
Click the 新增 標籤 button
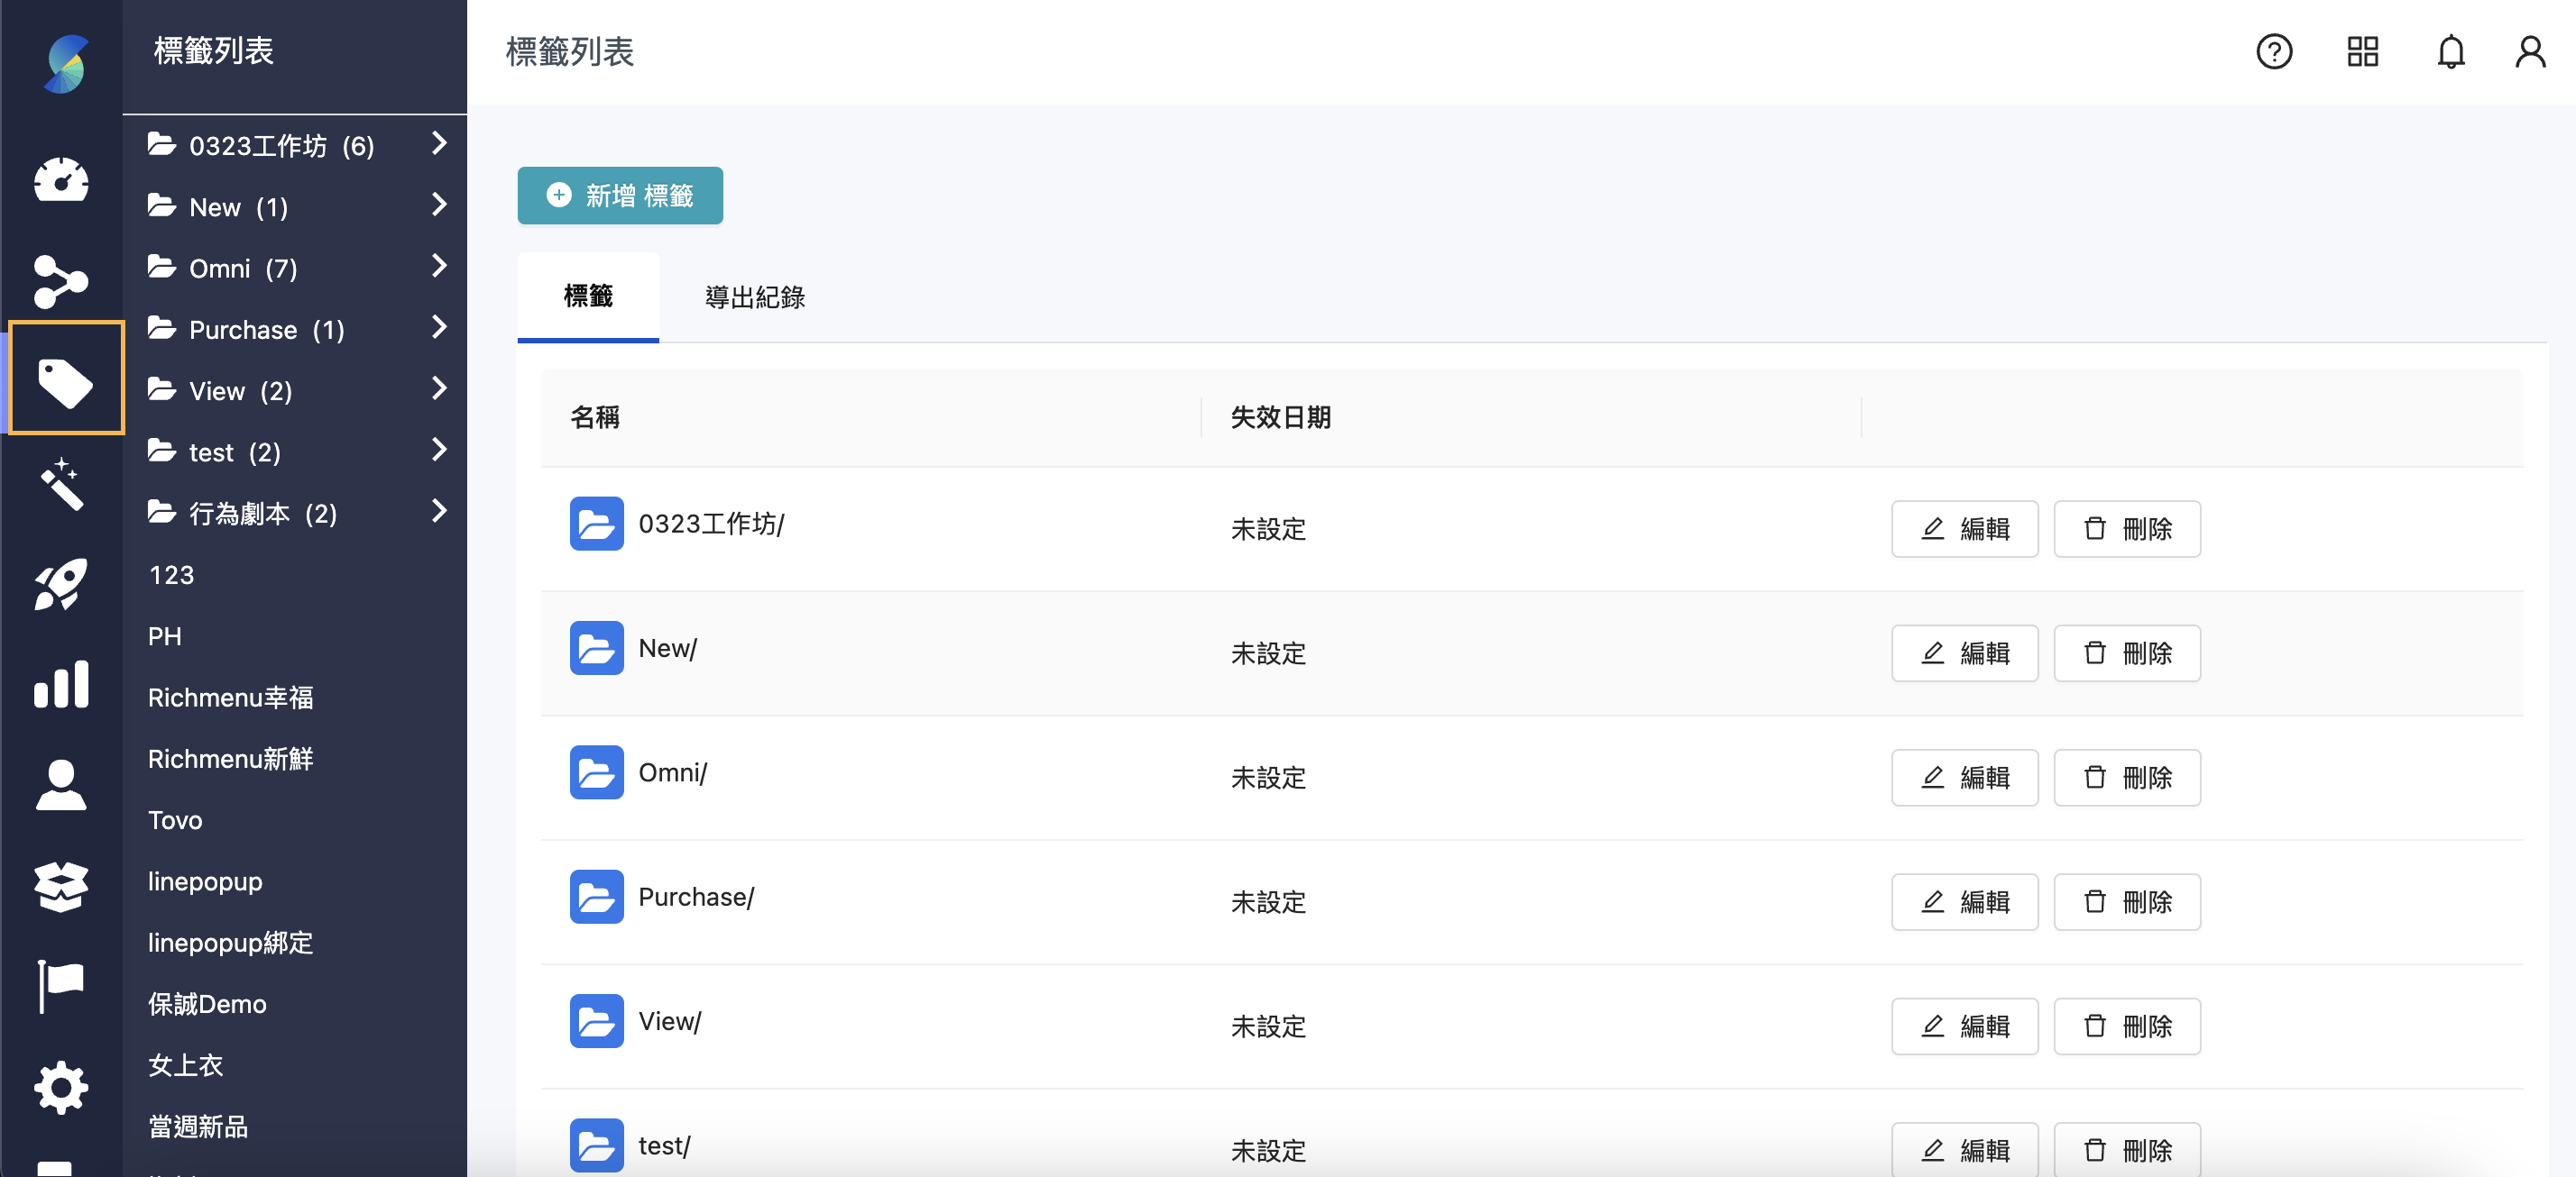[619, 196]
